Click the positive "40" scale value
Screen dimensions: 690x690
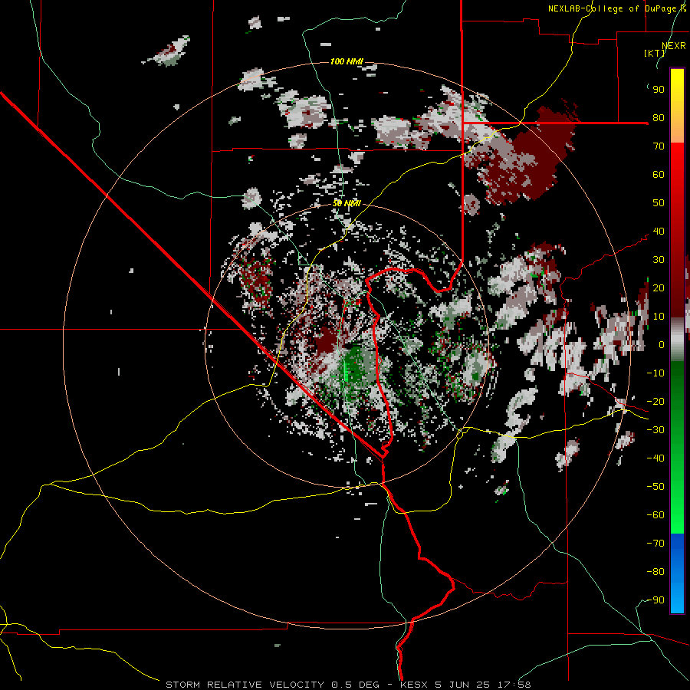[659, 231]
